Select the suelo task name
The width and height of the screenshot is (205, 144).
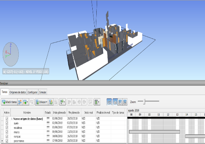[16, 123]
